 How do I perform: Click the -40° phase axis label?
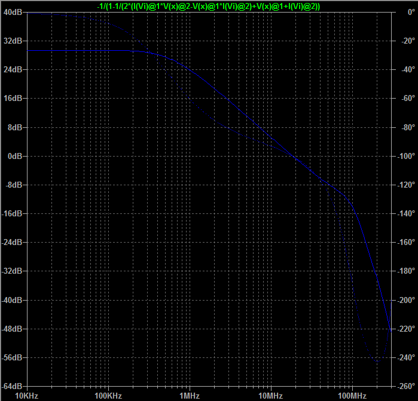[408, 69]
